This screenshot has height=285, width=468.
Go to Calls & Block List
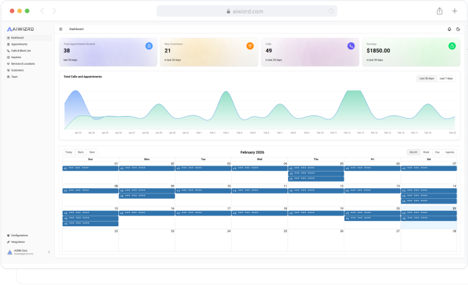click(22, 51)
